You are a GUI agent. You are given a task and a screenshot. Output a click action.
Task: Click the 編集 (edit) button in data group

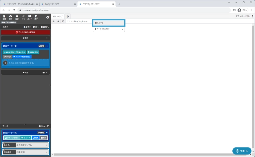point(35,138)
